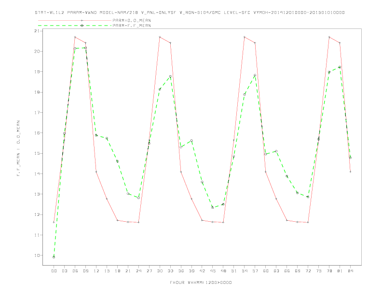Image resolution: width=382 pixels, height=295 pixels.
Task: Click x-axis forecast hour label 09
Action: pyautogui.click(x=85, y=271)
